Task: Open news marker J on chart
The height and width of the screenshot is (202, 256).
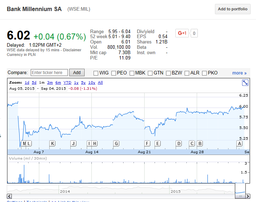Action: click(x=73, y=144)
